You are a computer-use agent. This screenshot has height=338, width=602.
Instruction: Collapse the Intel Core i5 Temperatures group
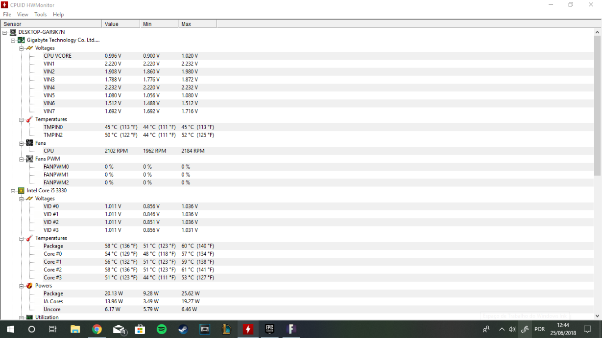22,238
